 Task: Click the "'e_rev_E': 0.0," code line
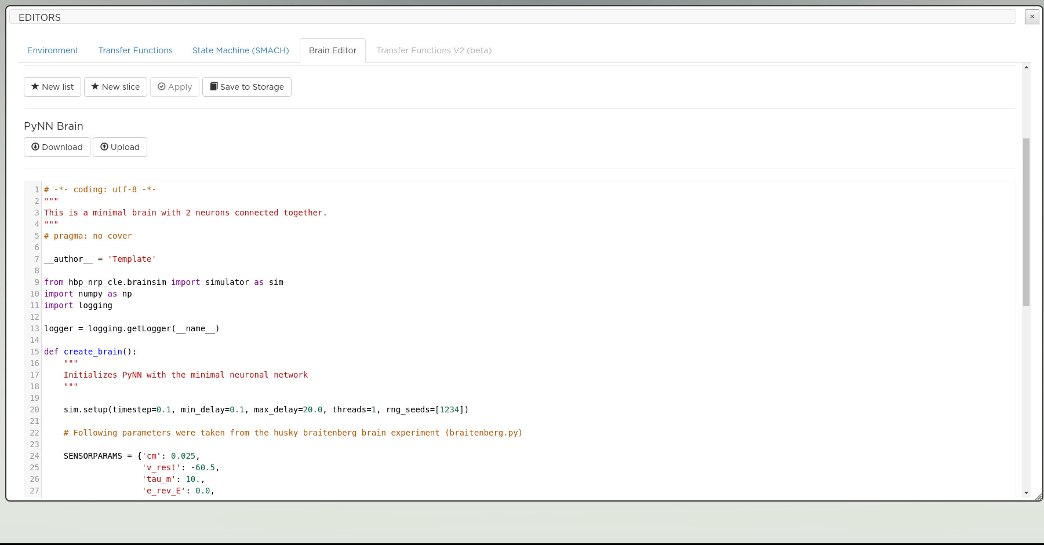[178, 491]
